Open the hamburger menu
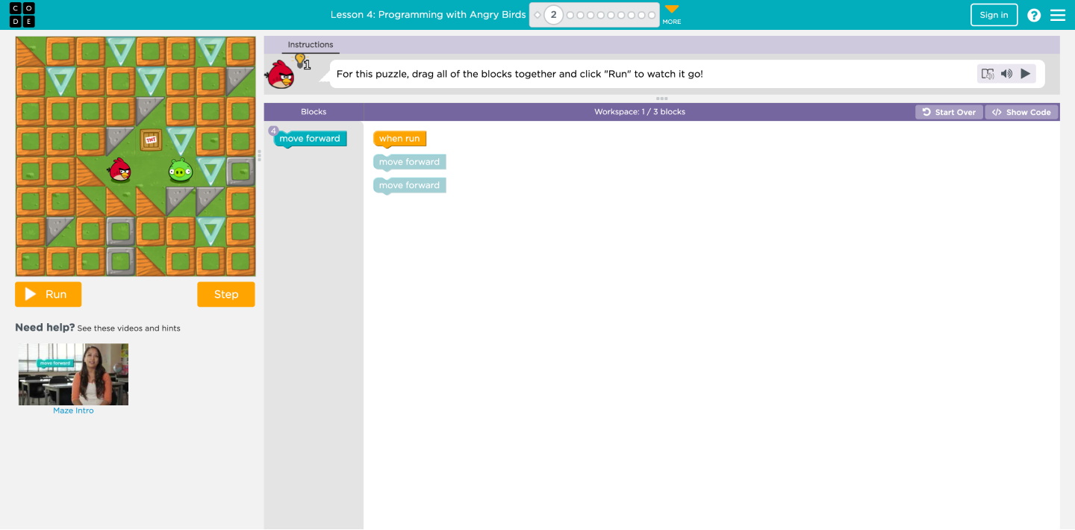This screenshot has height=530, width=1075. pyautogui.click(x=1058, y=15)
